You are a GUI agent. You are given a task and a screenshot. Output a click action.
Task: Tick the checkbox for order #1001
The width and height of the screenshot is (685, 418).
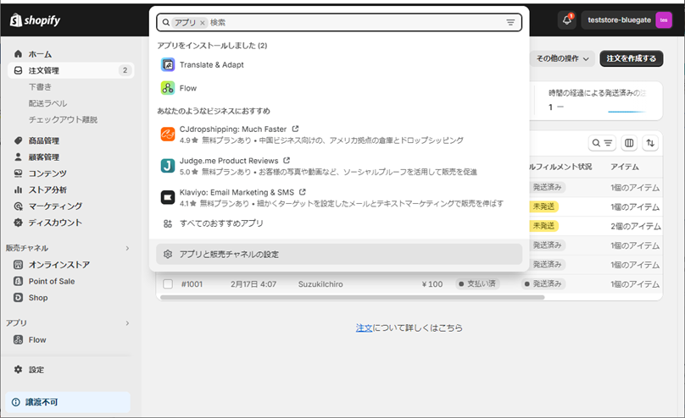[168, 284]
